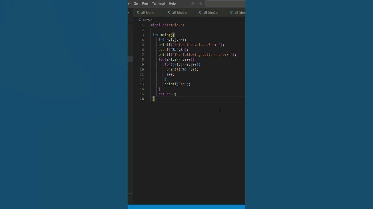Click the #include<stdio.h> line

click(x=168, y=25)
